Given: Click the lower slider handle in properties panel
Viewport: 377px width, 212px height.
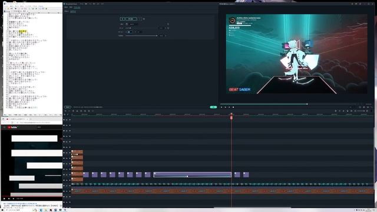Looking at the screenshot, I should (x=157, y=35).
